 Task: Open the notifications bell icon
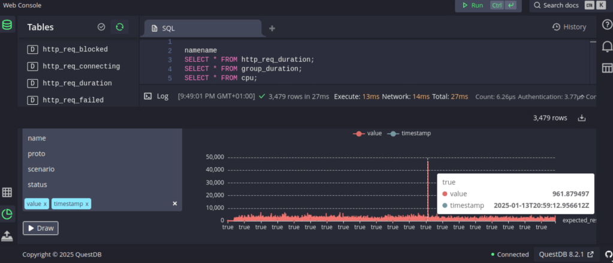pyautogui.click(x=606, y=46)
